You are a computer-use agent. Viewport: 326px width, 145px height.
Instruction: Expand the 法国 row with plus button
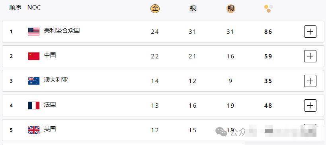tap(310, 105)
